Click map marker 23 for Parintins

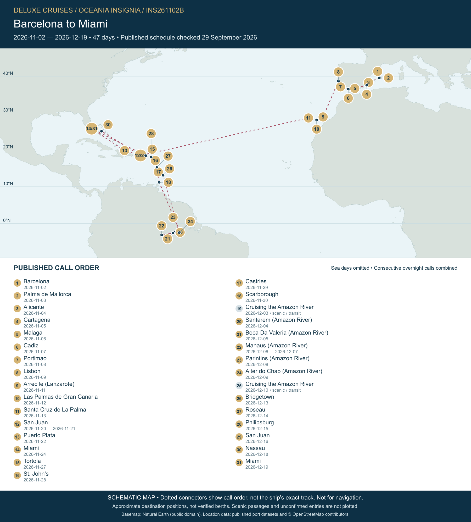click(173, 217)
